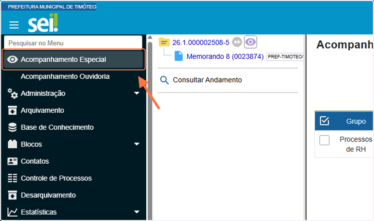Click the contact card icon beside Contatos
Image resolution: width=374 pixels, height=221 pixels.
[12, 161]
